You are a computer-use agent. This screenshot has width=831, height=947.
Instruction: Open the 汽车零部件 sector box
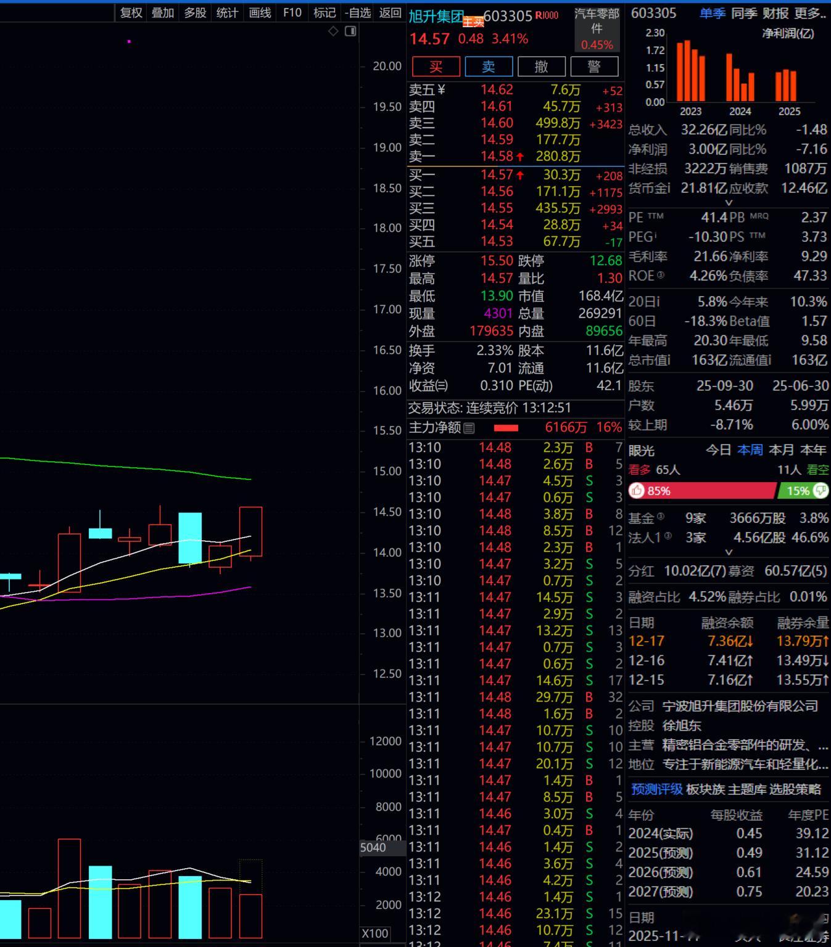click(597, 29)
